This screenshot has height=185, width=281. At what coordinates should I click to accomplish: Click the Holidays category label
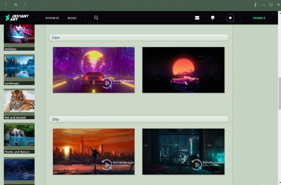click(10, 49)
